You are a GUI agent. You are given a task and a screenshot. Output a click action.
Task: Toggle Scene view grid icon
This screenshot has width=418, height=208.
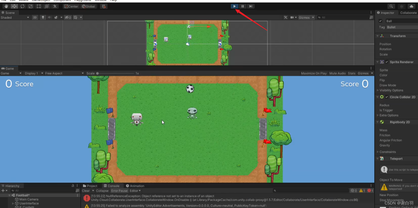(76, 17)
